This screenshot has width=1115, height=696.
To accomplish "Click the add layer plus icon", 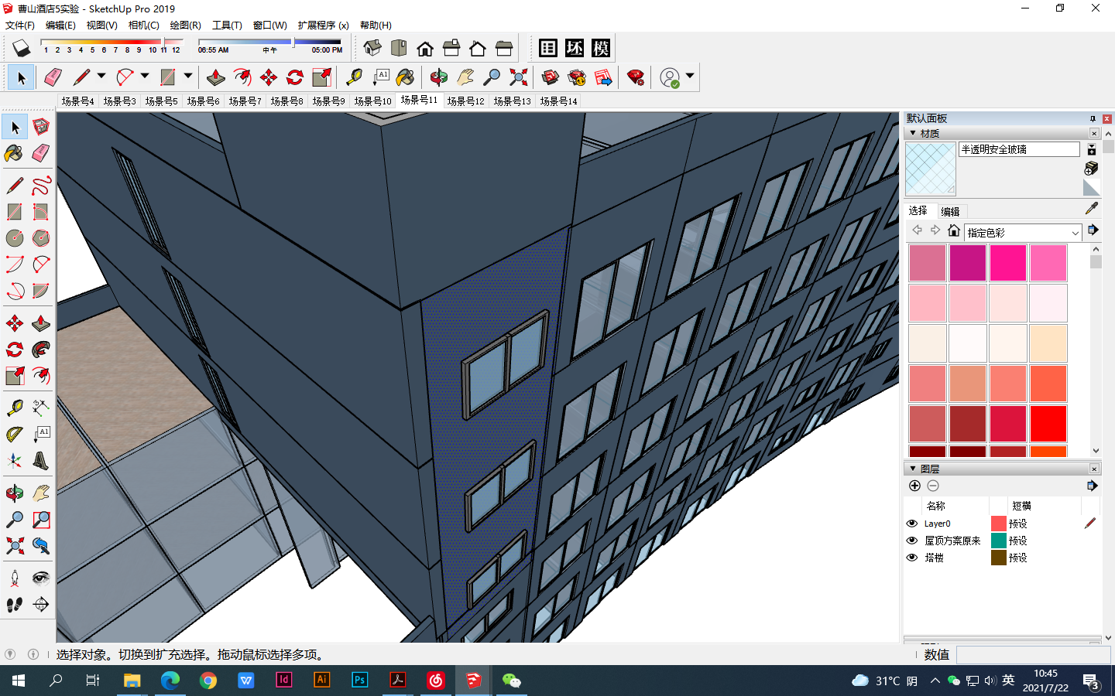I will pyautogui.click(x=914, y=486).
